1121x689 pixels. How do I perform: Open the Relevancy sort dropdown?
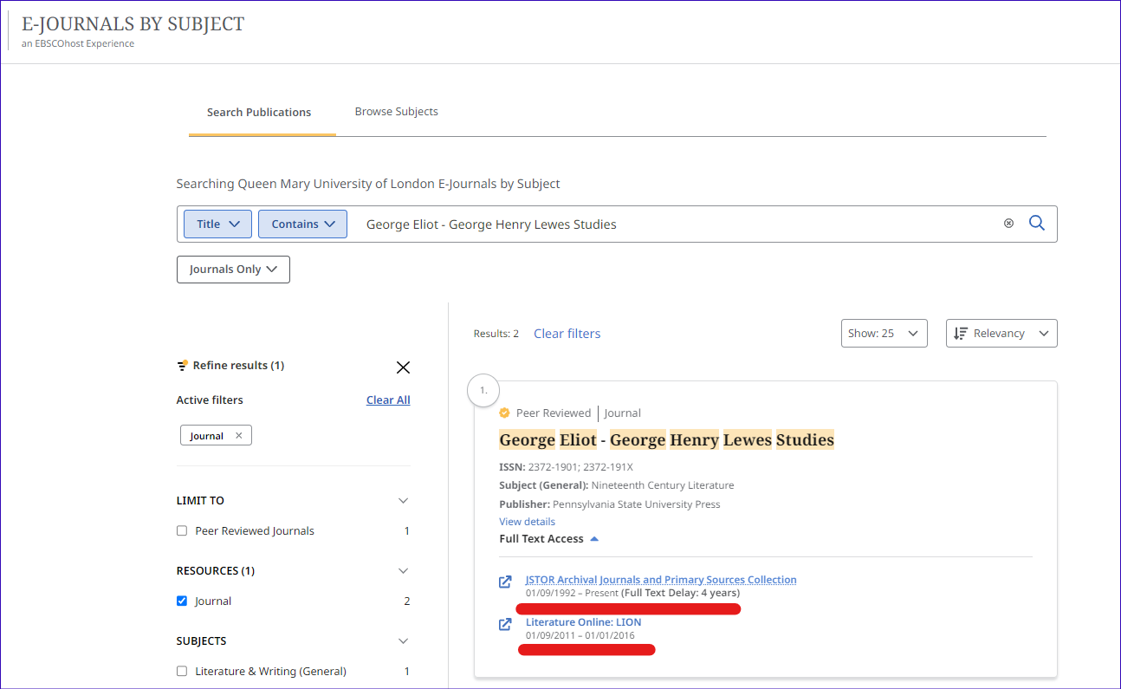pyautogui.click(x=1001, y=334)
